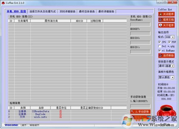
Task: Open the 实时详细报告 tab
Action: [67, 11]
